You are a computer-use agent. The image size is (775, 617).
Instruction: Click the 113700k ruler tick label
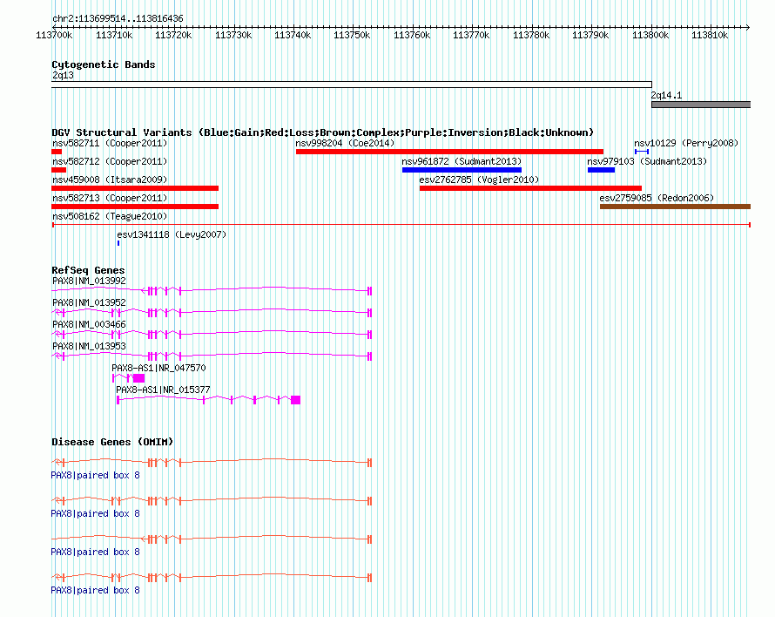pyautogui.click(x=54, y=35)
